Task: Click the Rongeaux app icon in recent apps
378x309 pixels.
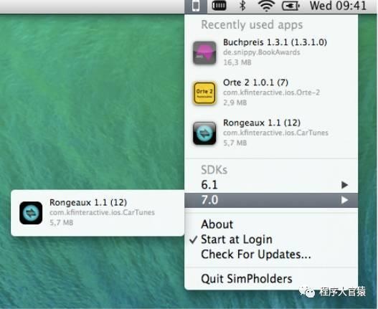Action: 204,133
